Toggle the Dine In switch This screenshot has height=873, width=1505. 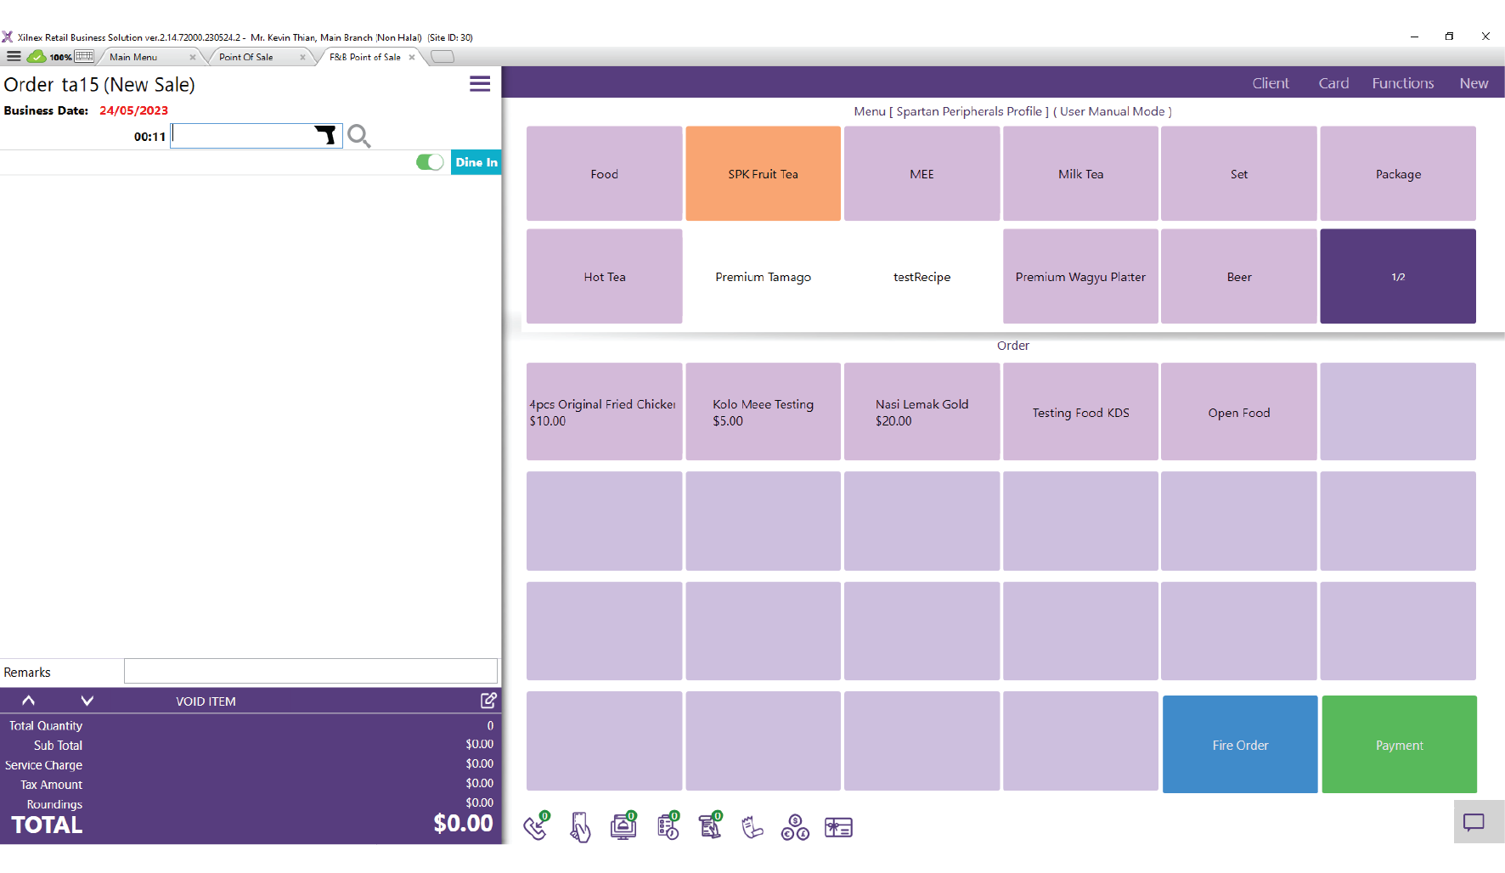430,162
